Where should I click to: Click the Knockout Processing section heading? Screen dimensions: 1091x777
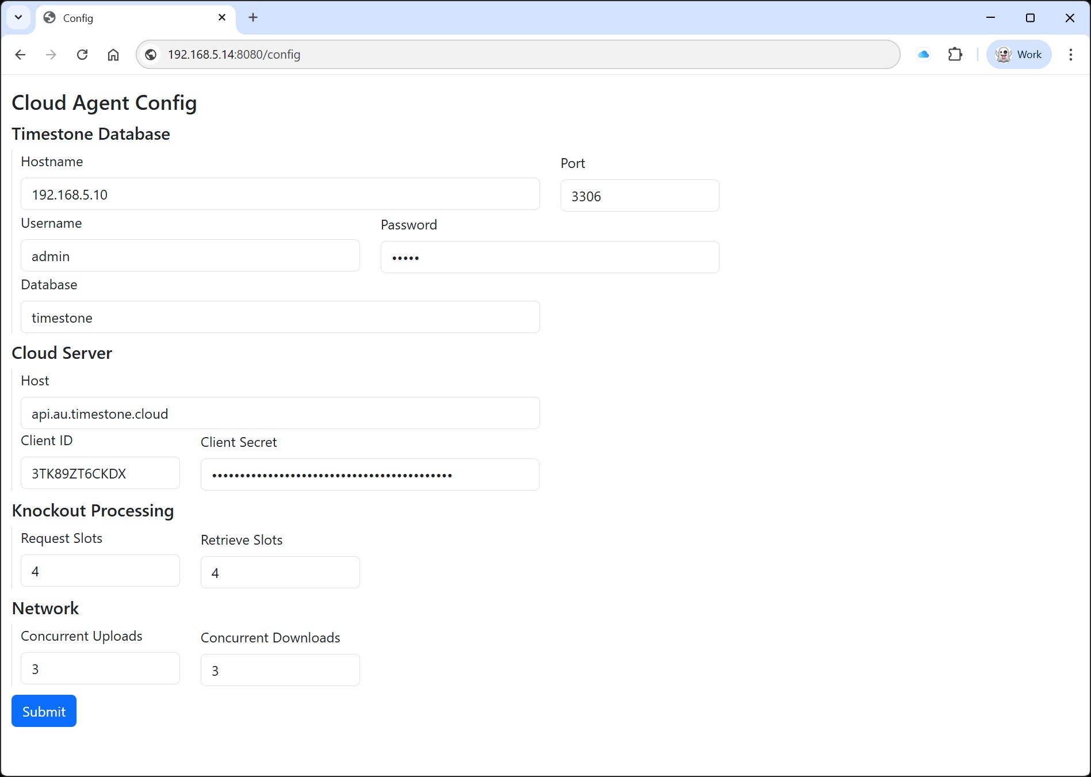click(93, 511)
